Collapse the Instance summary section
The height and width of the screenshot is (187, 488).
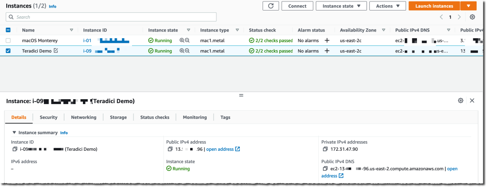pyautogui.click(x=14, y=133)
